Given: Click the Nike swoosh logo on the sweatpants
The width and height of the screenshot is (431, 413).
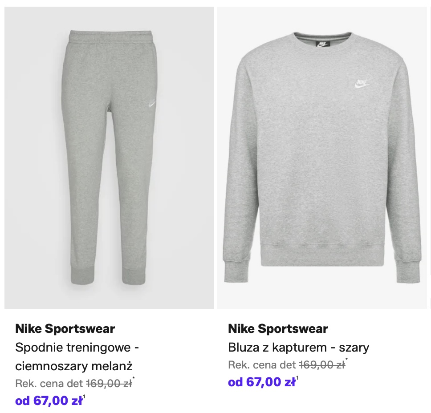Looking at the screenshot, I should (x=152, y=104).
